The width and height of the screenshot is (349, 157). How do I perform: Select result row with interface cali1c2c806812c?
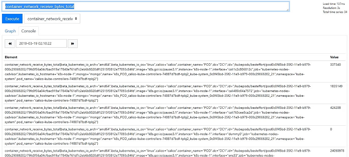pos(158,71)
